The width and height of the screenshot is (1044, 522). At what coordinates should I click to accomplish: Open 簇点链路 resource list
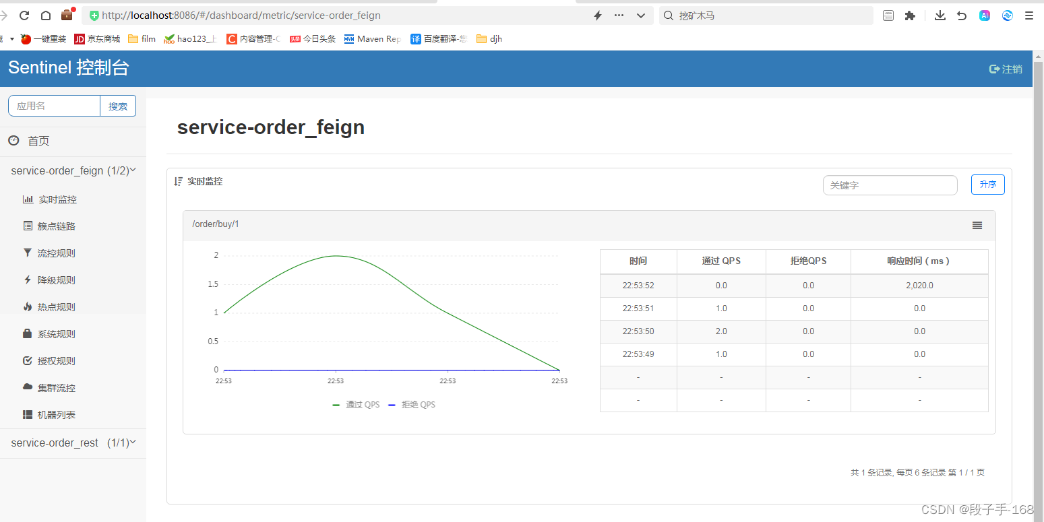tap(49, 226)
